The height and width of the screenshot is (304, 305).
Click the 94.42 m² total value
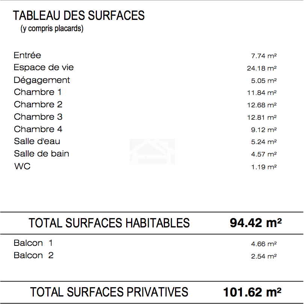[256, 223]
